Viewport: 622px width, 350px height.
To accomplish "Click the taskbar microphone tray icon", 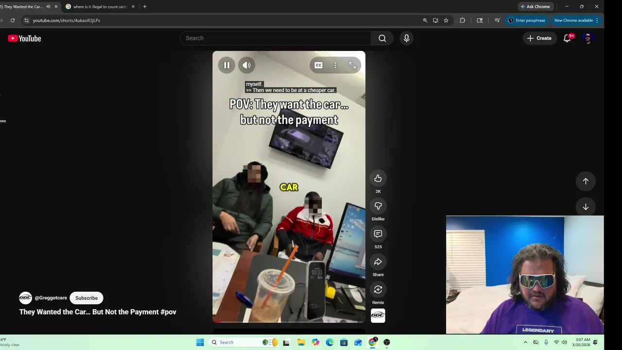I will pos(546,342).
